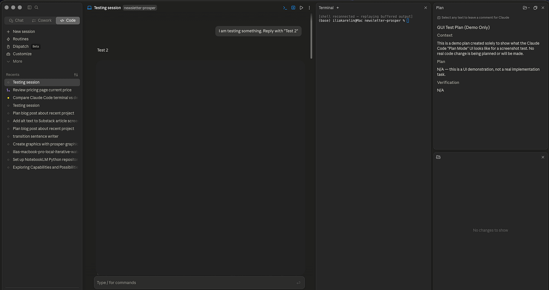
Task: Open Add alt text to Substack article
Action: click(42, 121)
